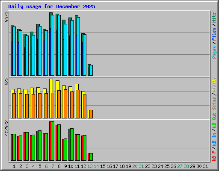The height and width of the screenshot is (171, 219).
Task: Click the day 5 label on the x-axis
Action: point(40,166)
